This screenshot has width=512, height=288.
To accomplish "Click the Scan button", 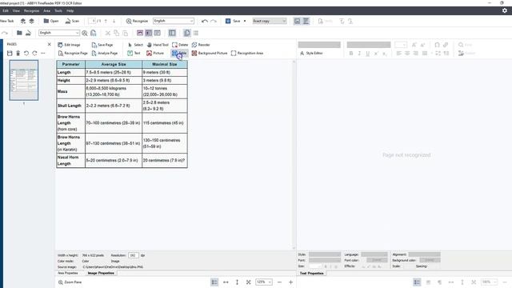I will tap(72, 21).
